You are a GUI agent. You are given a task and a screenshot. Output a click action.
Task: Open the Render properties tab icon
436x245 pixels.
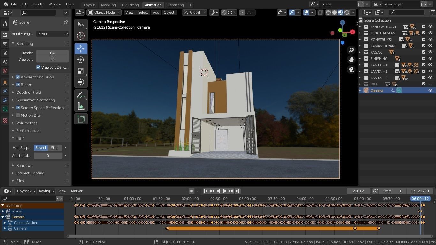tap(5, 34)
